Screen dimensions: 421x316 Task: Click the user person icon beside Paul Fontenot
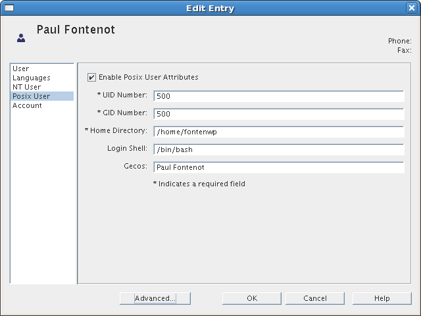coord(21,38)
